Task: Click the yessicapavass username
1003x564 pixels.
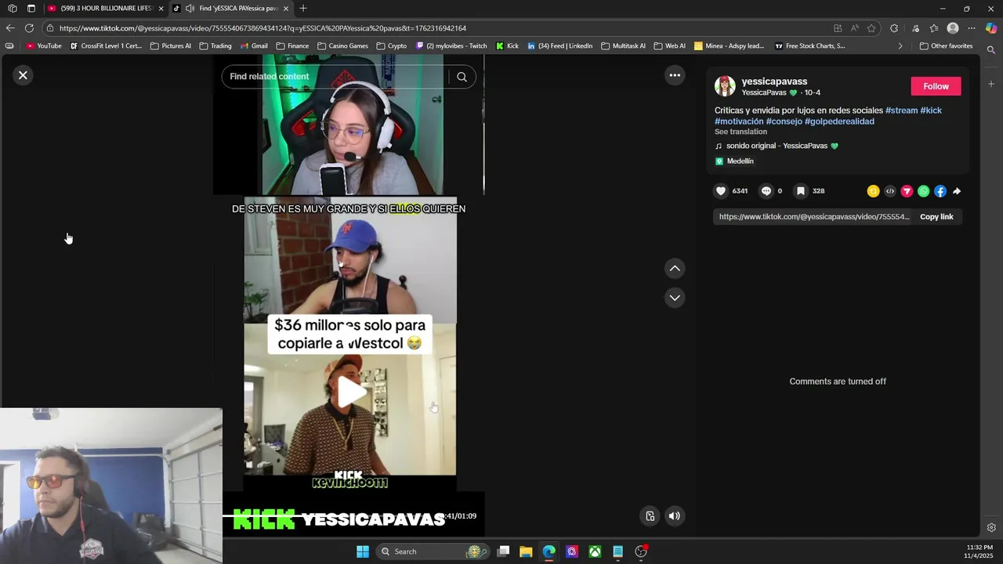Action: pyautogui.click(x=774, y=81)
